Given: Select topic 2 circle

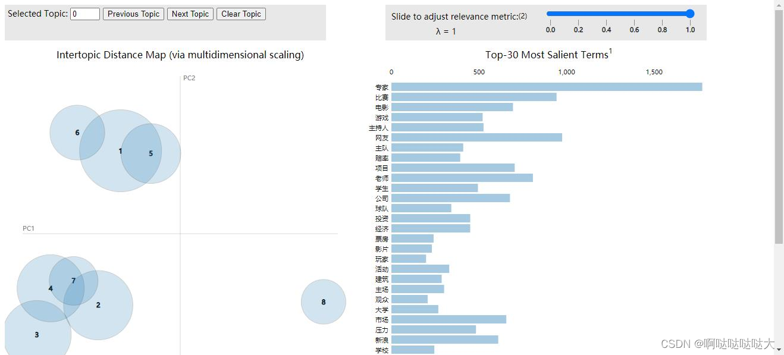Looking at the screenshot, I should pyautogui.click(x=98, y=305).
